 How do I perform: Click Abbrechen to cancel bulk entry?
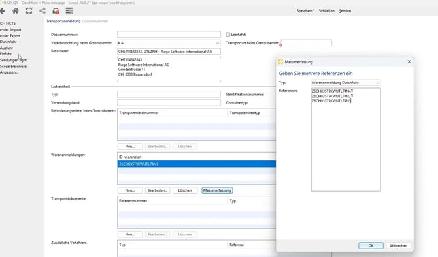(398, 245)
